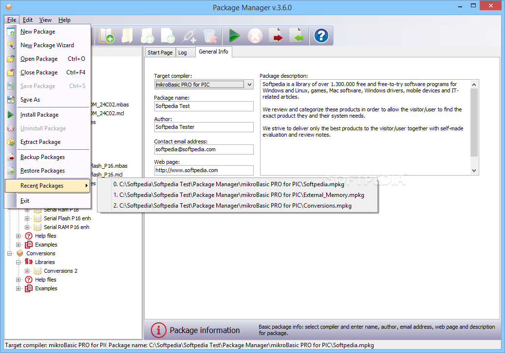Click description scrollbar up arrow
This screenshot has width=505, height=353.
(474, 85)
